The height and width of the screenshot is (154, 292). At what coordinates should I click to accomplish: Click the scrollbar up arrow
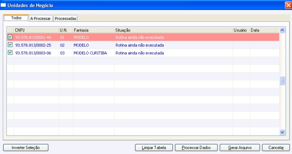[x=282, y=30]
